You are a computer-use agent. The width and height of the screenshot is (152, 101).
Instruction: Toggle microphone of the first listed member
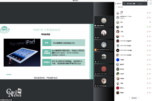click(147, 13)
